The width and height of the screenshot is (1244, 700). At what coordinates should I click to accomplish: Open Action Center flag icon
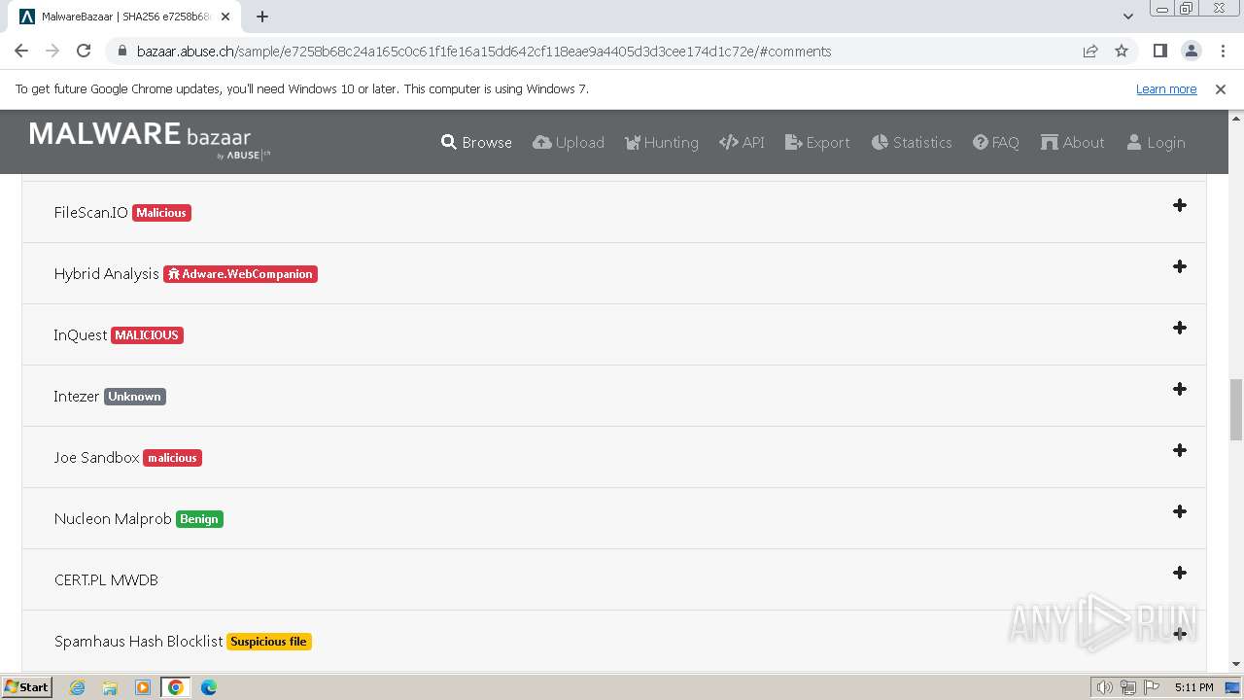(1152, 687)
